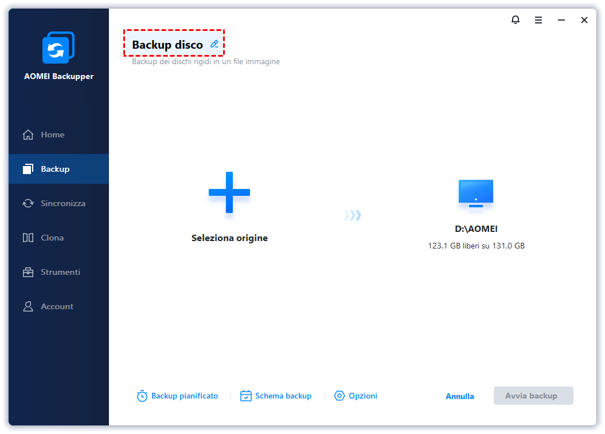Click the Avvia backup button

(533, 396)
